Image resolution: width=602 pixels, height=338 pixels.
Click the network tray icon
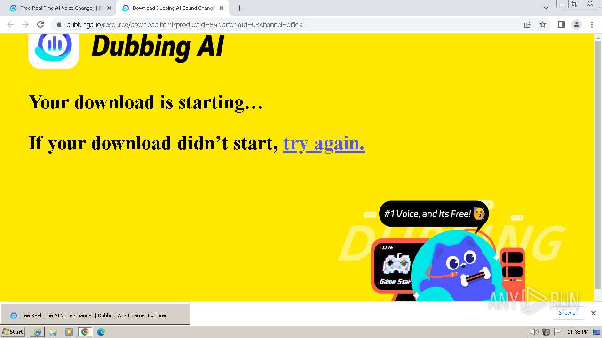(546, 332)
